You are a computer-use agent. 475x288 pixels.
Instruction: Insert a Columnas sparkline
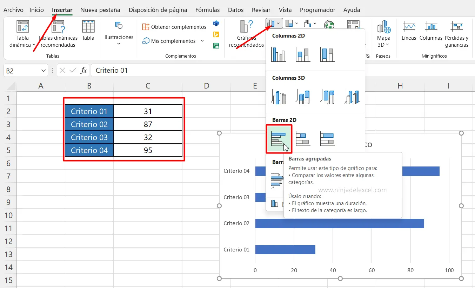tap(431, 31)
